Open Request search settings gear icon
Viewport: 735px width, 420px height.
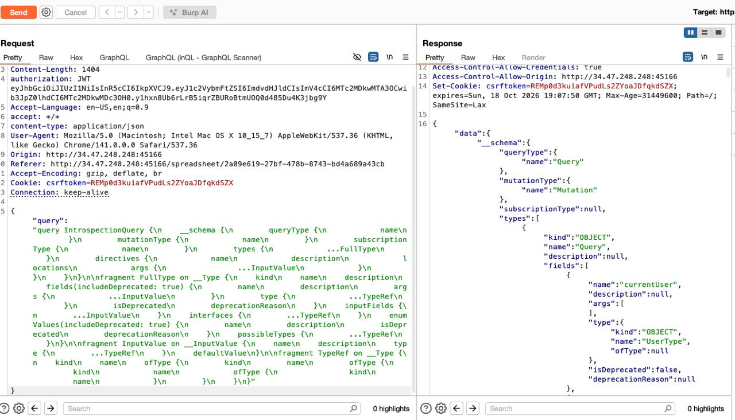(19, 409)
